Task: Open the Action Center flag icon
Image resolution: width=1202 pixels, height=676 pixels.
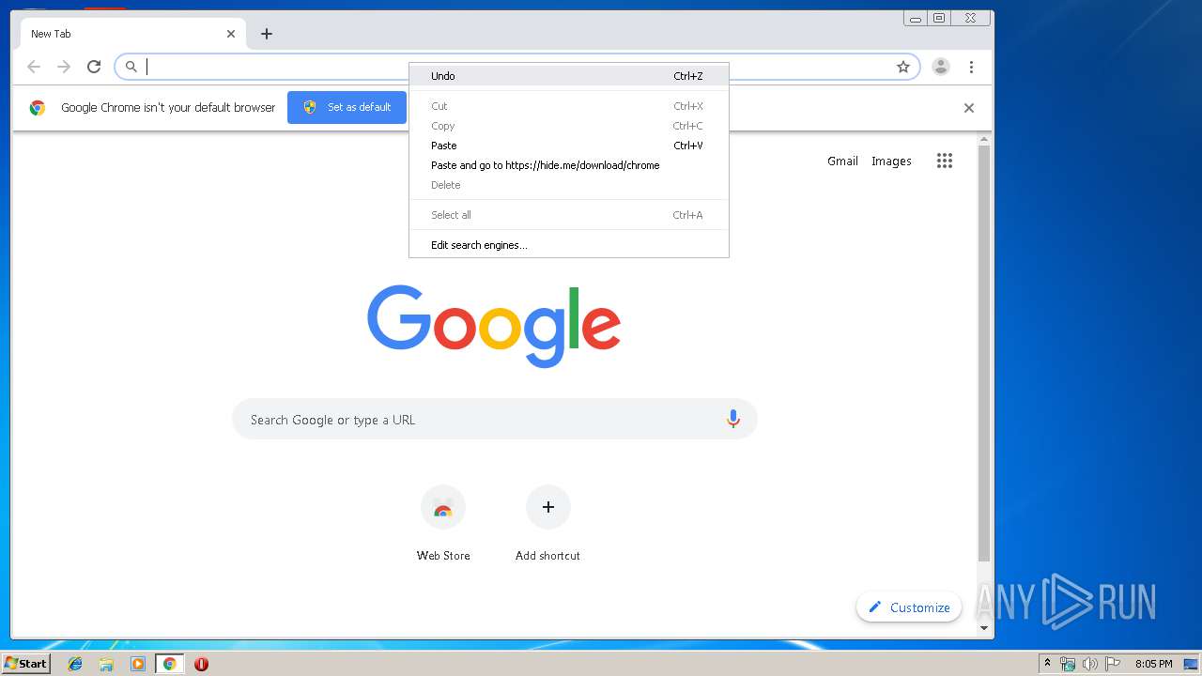Action: (1113, 664)
